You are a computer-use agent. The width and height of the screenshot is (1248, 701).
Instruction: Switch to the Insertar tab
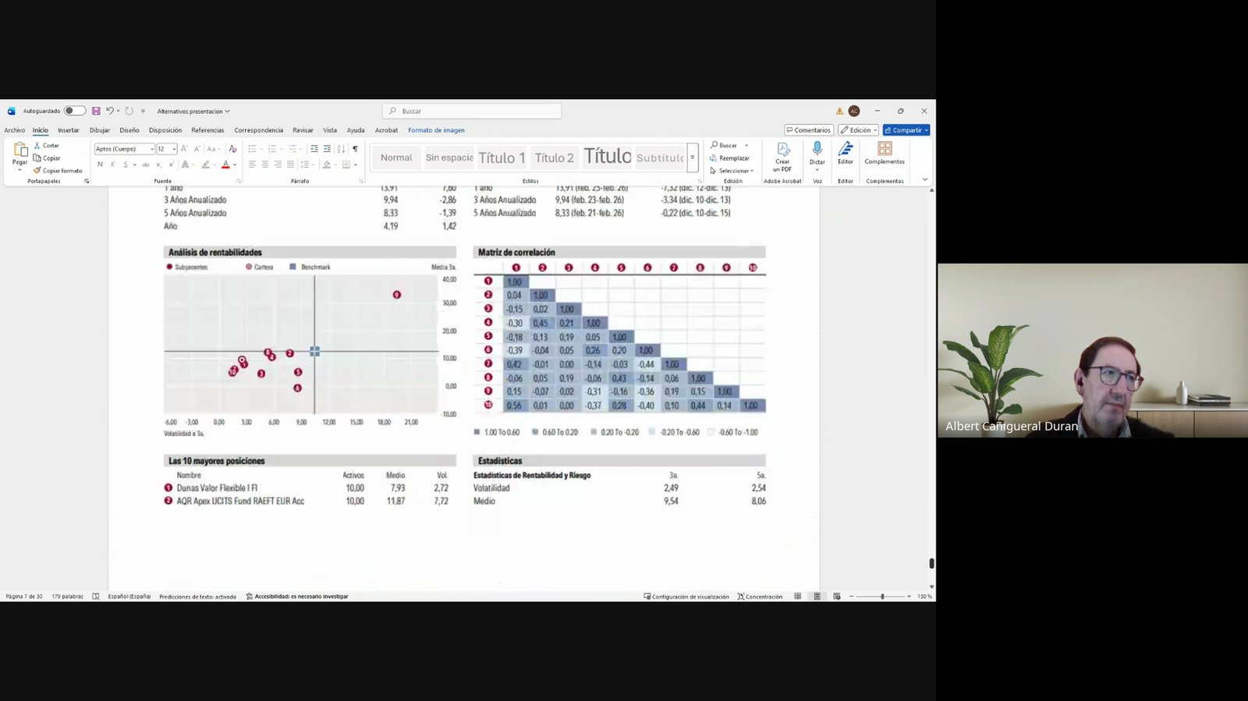pyautogui.click(x=69, y=130)
